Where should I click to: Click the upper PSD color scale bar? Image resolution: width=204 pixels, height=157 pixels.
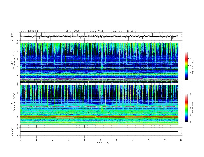click(186, 66)
